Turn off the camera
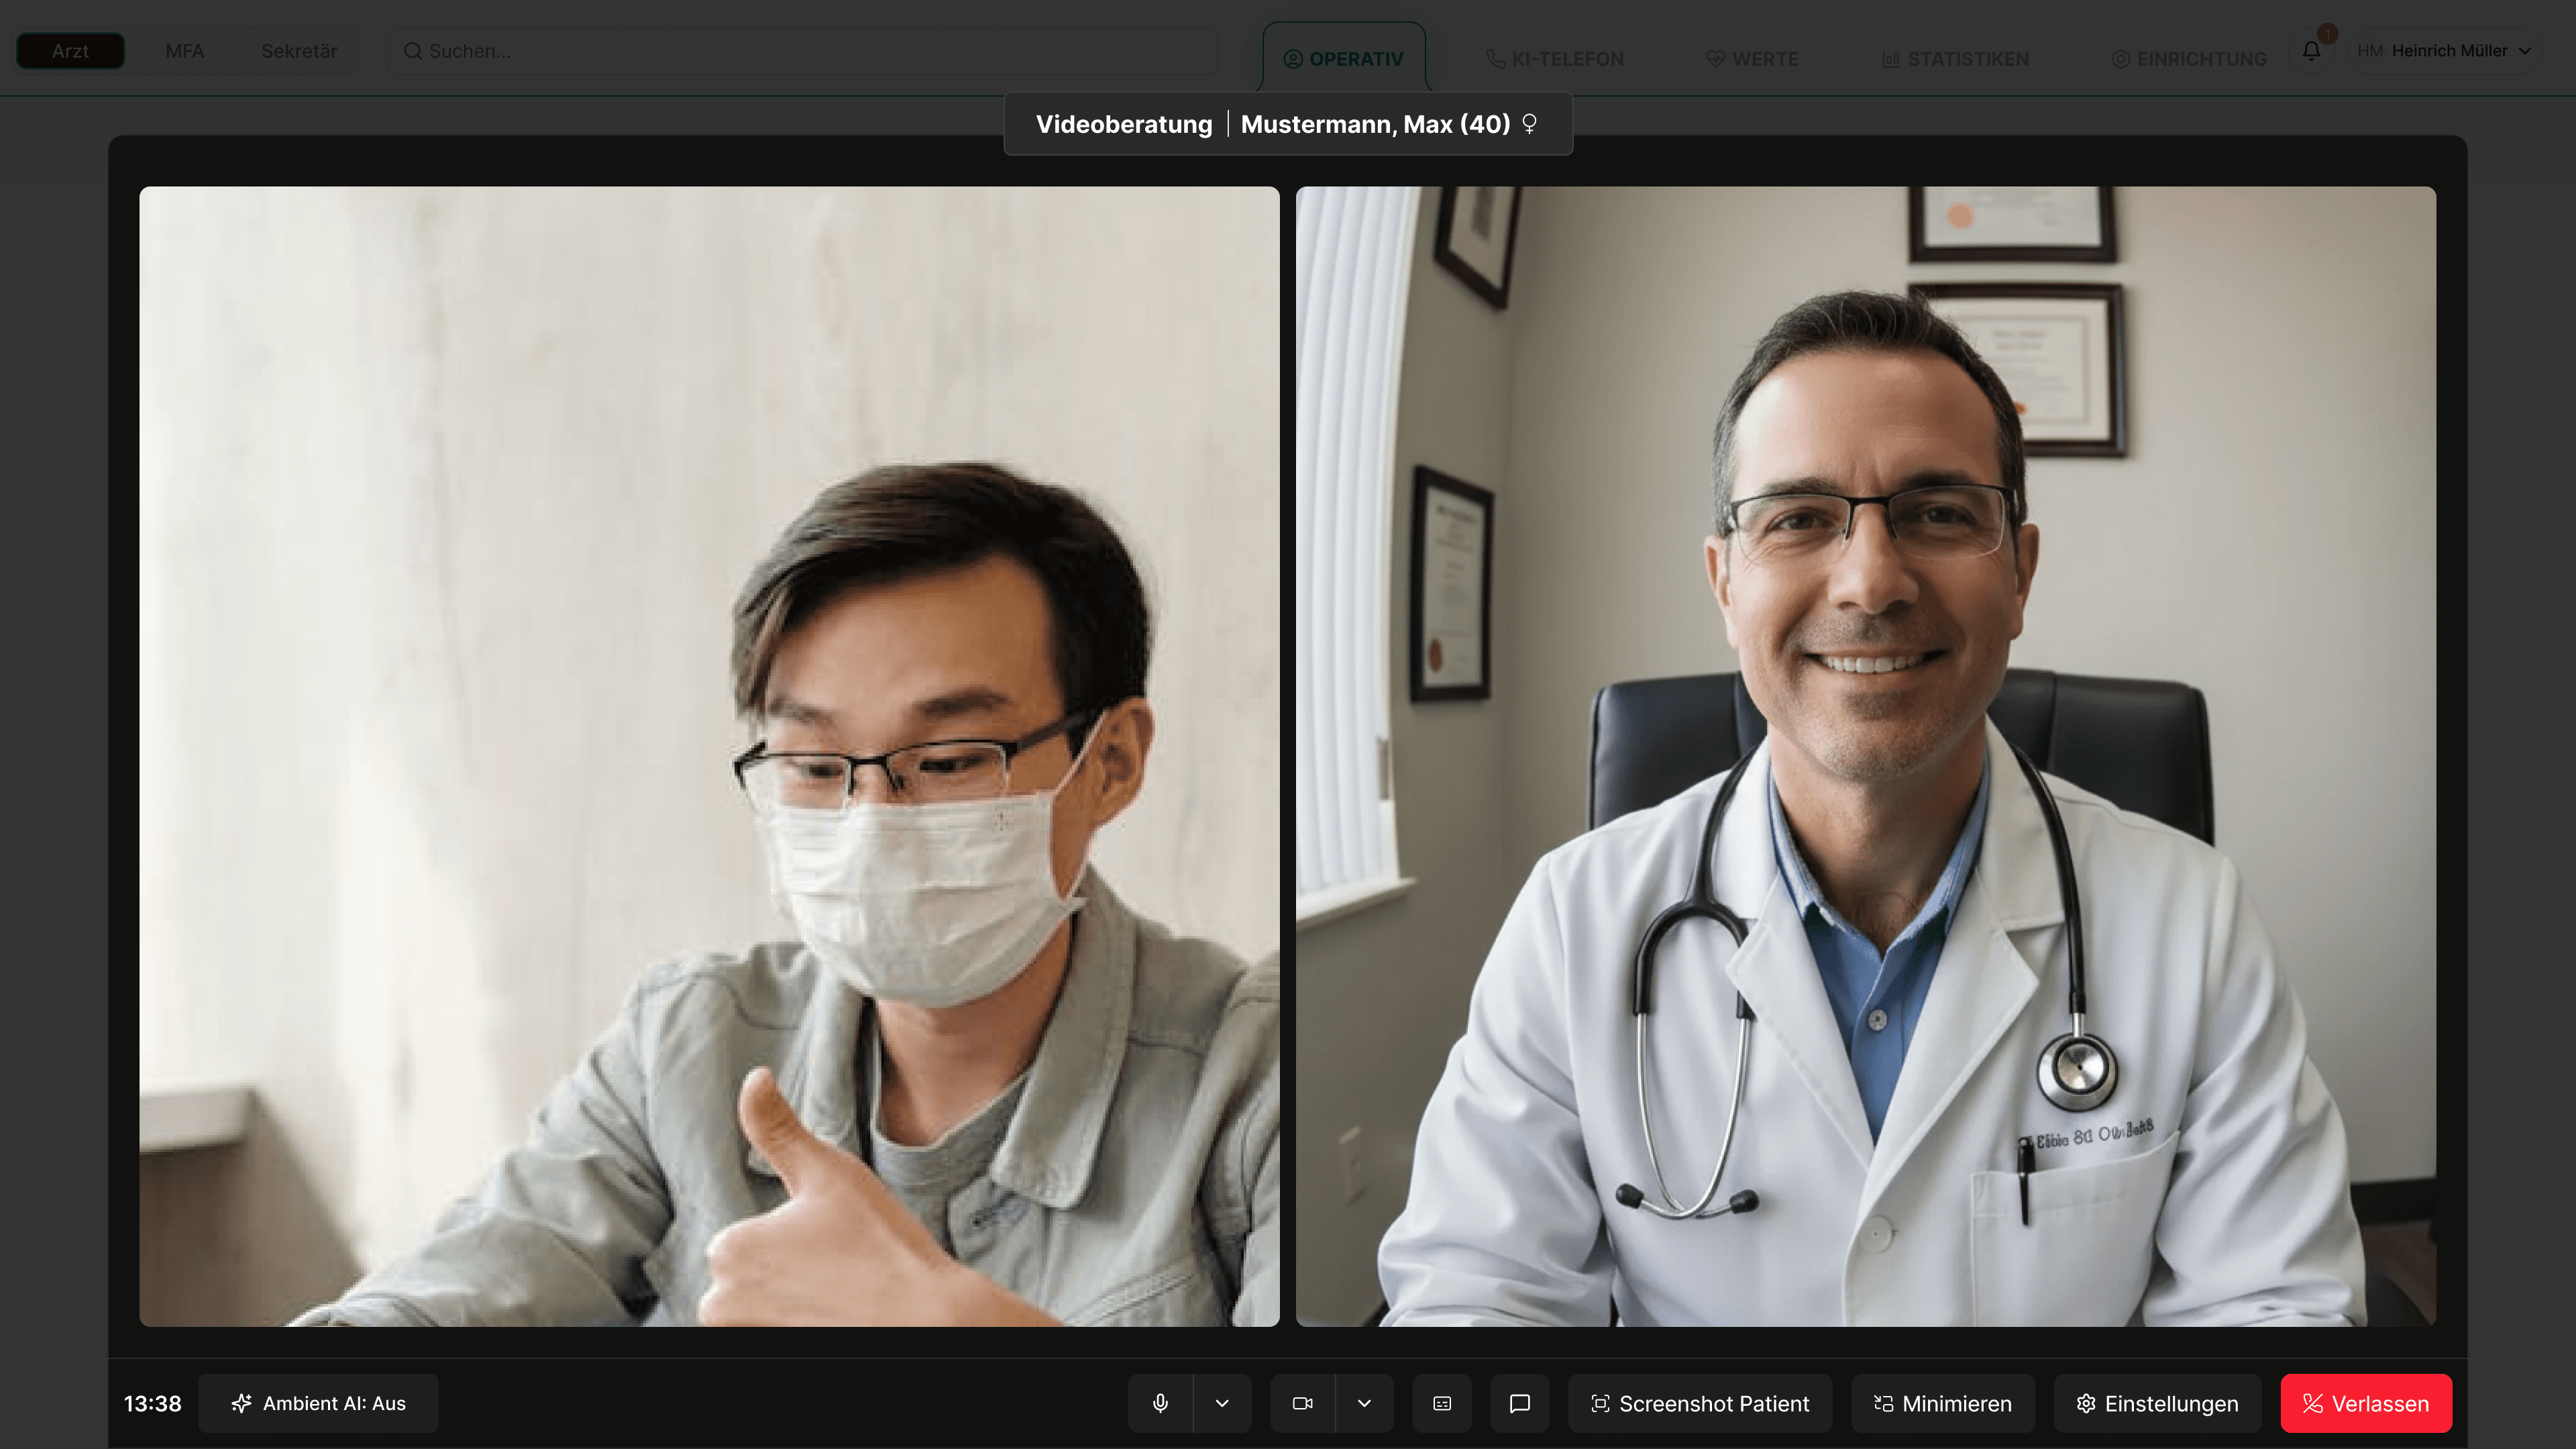The width and height of the screenshot is (2576, 1449). (x=1302, y=1403)
